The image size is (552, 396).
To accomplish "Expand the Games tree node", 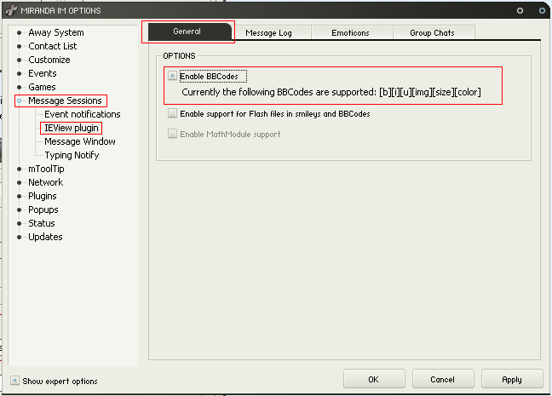I will tap(19, 88).
